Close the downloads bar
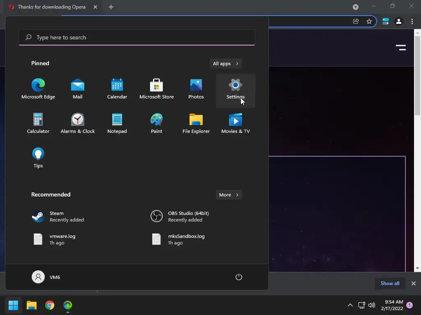The height and width of the screenshot is (315, 421). [x=414, y=283]
